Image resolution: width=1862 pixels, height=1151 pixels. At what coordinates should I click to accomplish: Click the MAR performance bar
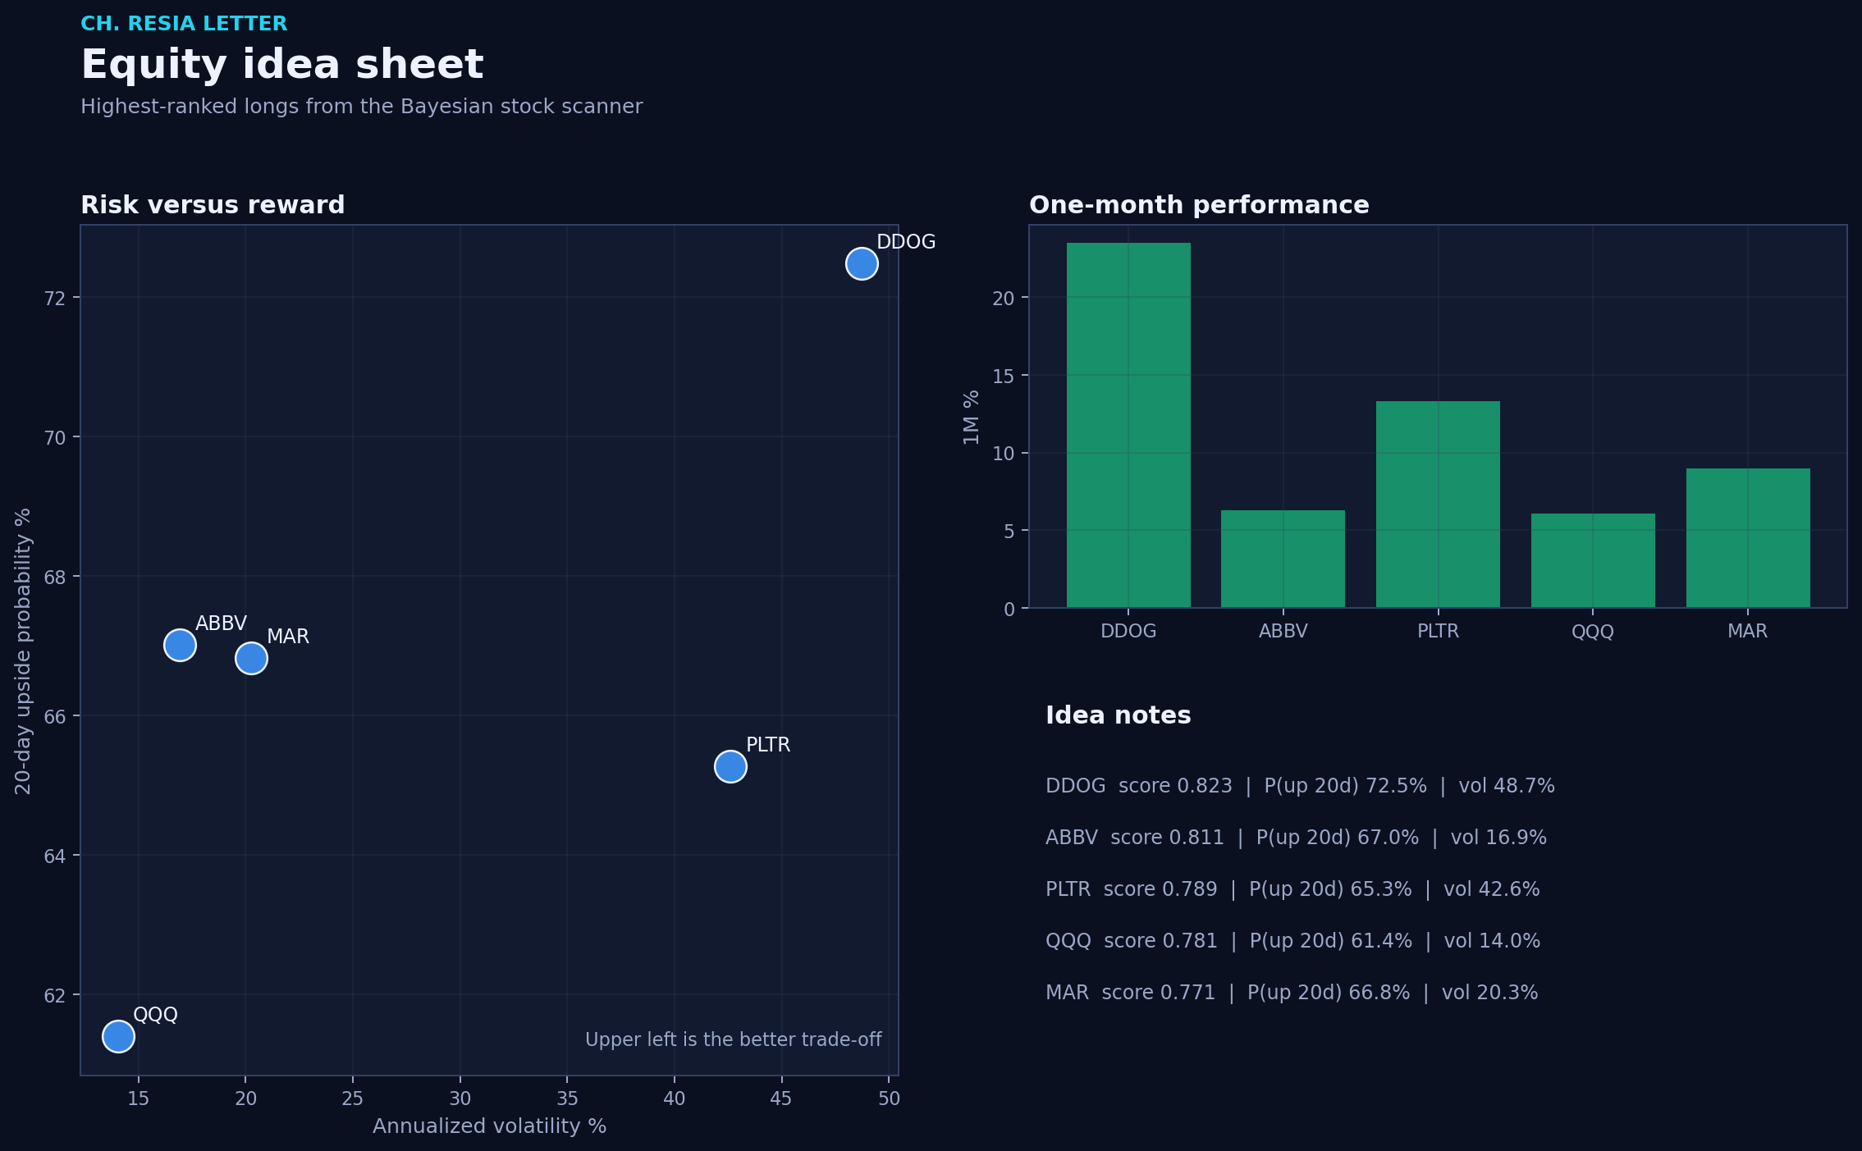1748,538
